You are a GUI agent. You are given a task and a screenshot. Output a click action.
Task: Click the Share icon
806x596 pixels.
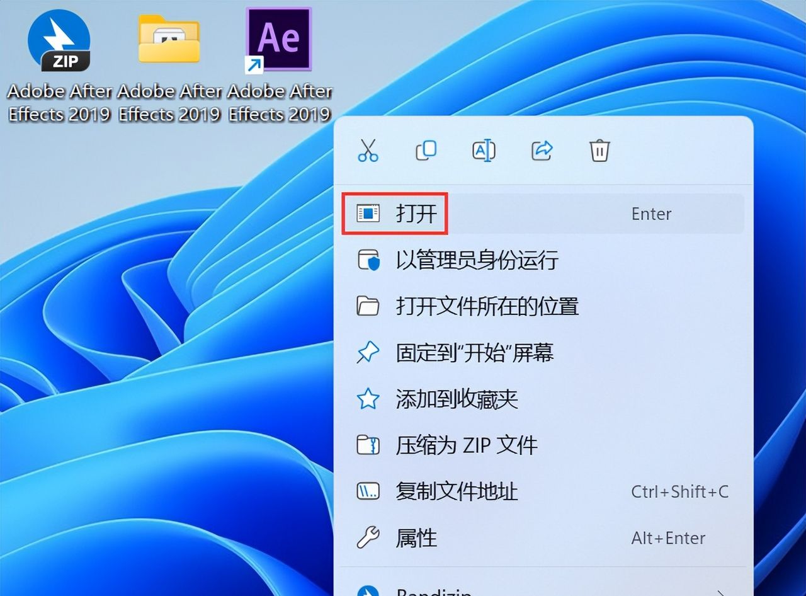click(541, 151)
